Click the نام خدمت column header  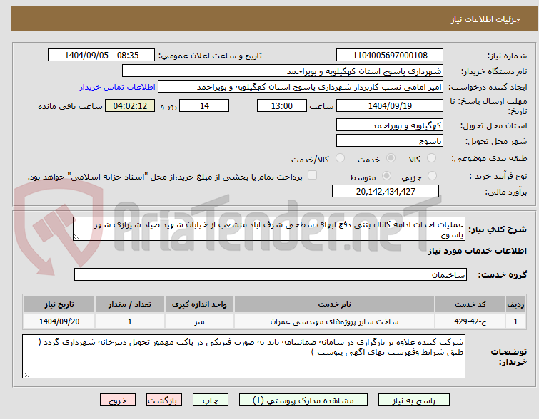pyautogui.click(x=335, y=304)
